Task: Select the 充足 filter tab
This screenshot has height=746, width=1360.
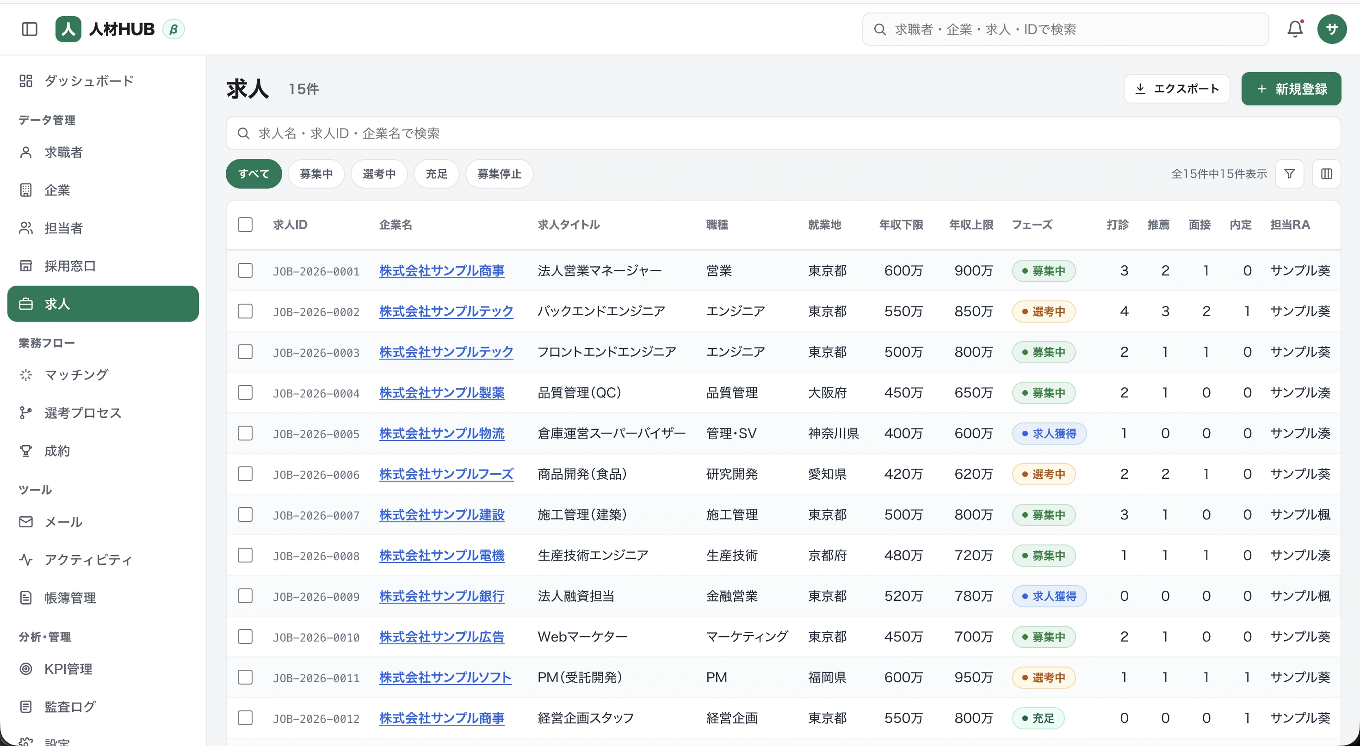Action: pos(437,174)
